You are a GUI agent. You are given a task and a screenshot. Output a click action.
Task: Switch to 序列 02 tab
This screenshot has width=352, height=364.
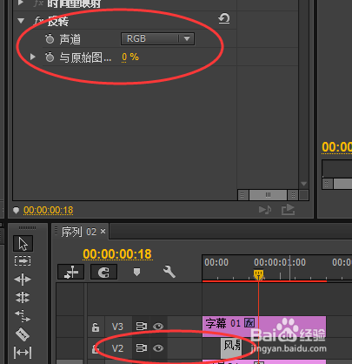(x=78, y=232)
